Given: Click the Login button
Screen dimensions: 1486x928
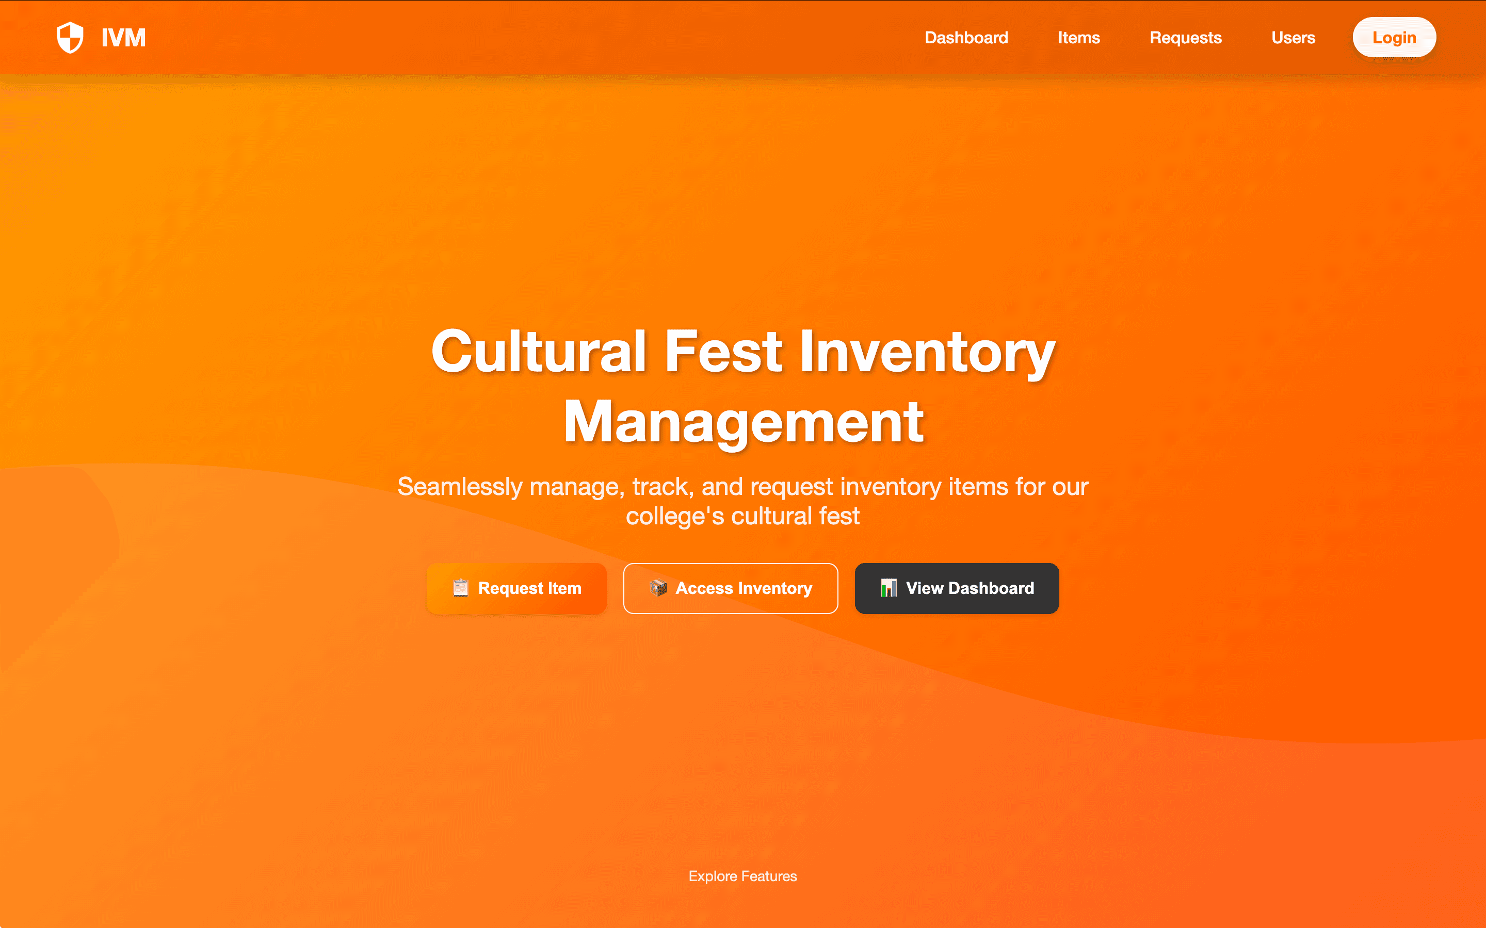Looking at the screenshot, I should 1394,38.
